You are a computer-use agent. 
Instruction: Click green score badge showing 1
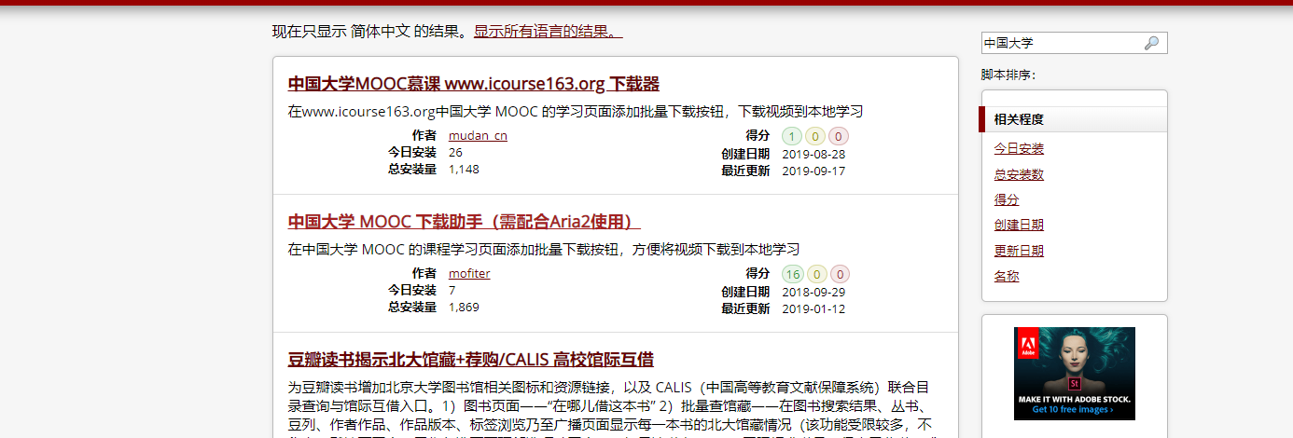click(792, 136)
